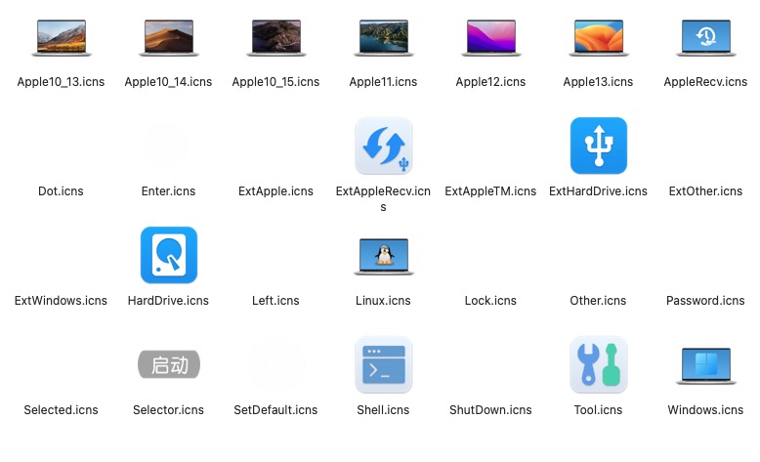Select the Apple10_15.icns Catalina icon
Screen dimensions: 760x462
(275, 37)
